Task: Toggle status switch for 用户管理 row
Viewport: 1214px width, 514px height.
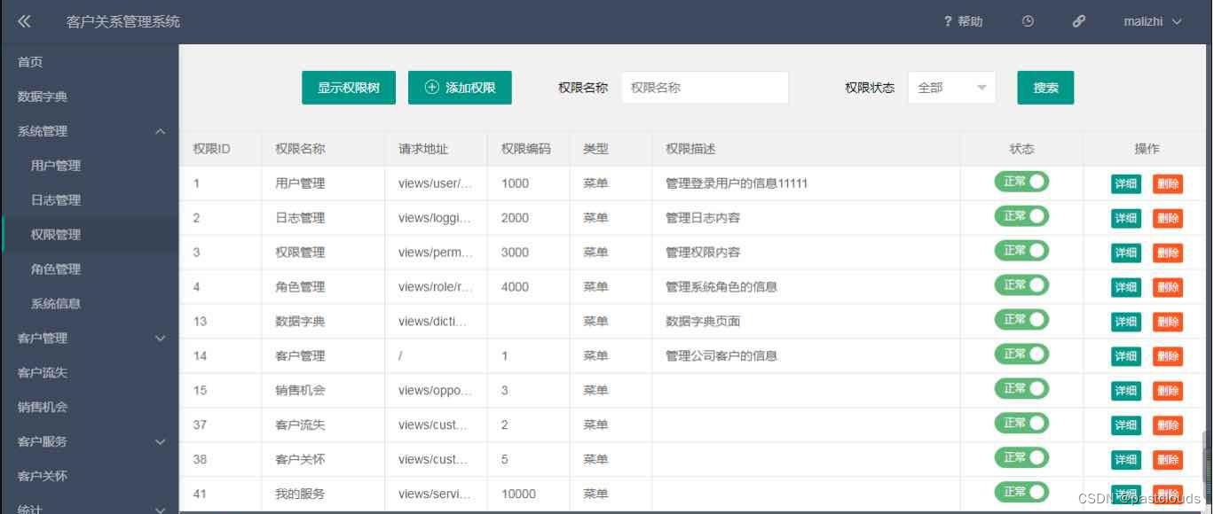Action: tap(1021, 182)
